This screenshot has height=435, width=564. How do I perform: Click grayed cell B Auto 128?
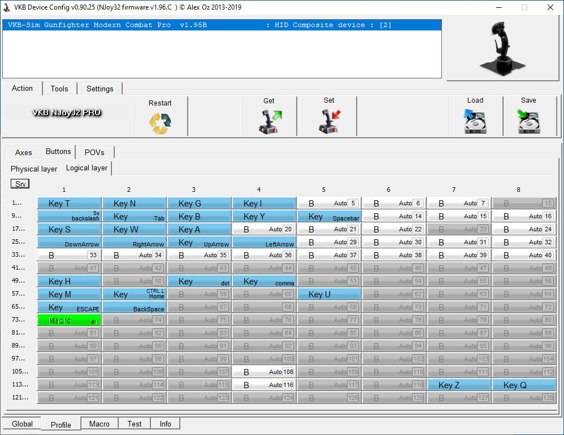point(524,398)
